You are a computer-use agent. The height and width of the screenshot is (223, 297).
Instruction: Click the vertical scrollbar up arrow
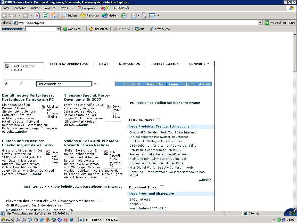[x=295, y=34]
